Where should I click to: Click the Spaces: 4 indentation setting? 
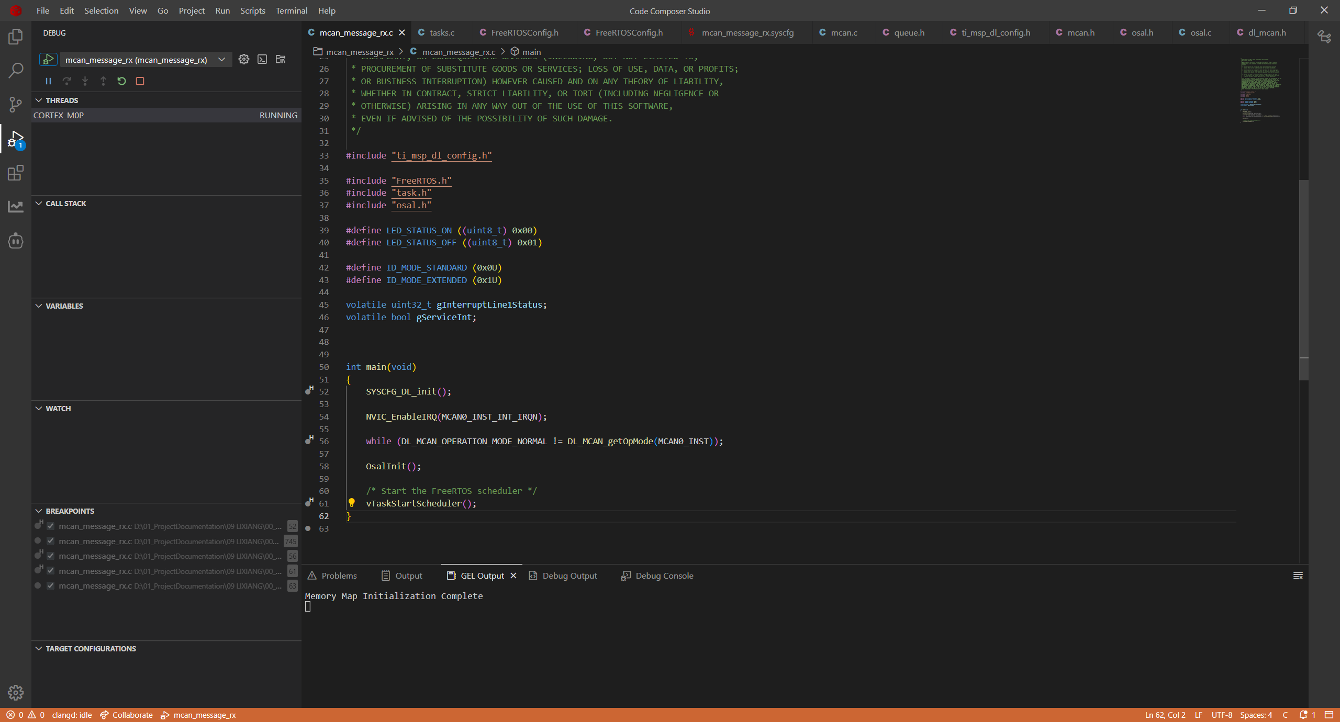(1256, 715)
